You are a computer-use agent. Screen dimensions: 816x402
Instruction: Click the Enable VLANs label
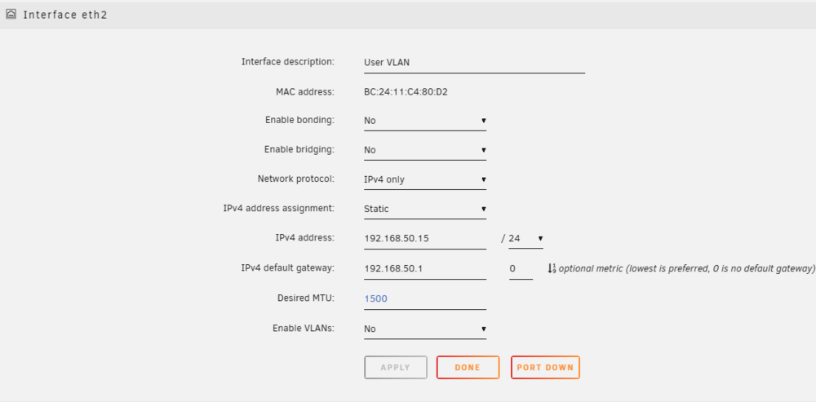pyautogui.click(x=304, y=329)
